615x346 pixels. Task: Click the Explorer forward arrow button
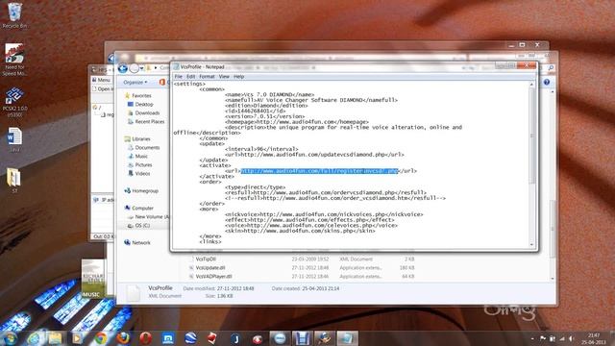pos(135,68)
